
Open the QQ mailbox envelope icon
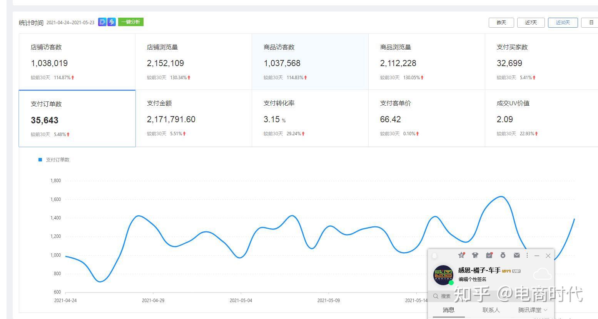pyautogui.click(x=517, y=255)
